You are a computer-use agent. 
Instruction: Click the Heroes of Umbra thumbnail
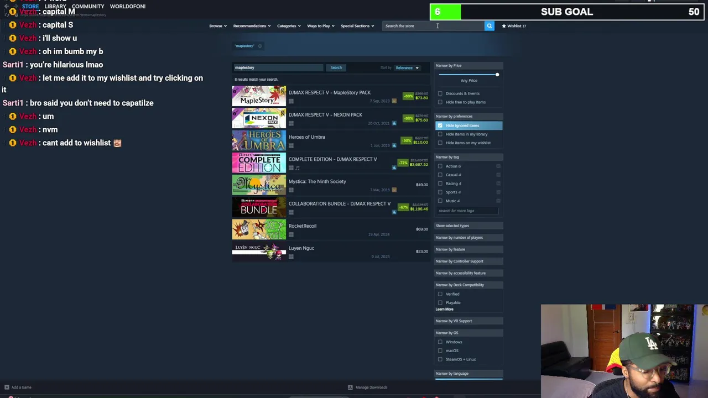click(x=259, y=140)
